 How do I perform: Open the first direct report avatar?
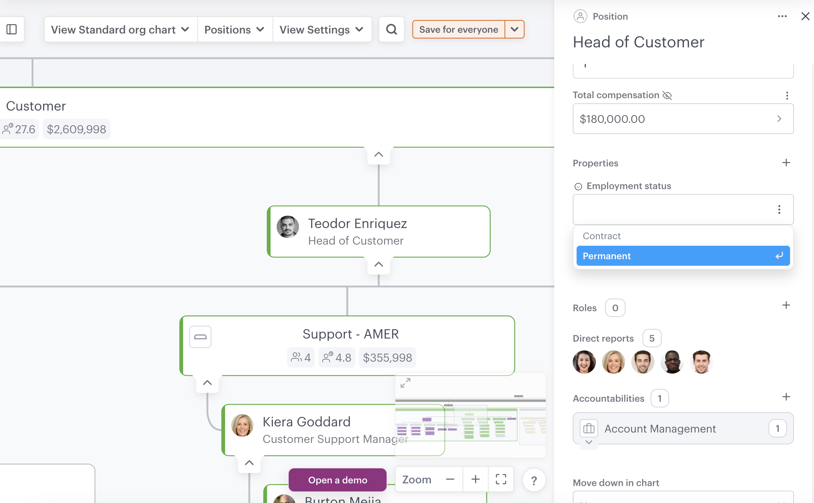tap(584, 362)
